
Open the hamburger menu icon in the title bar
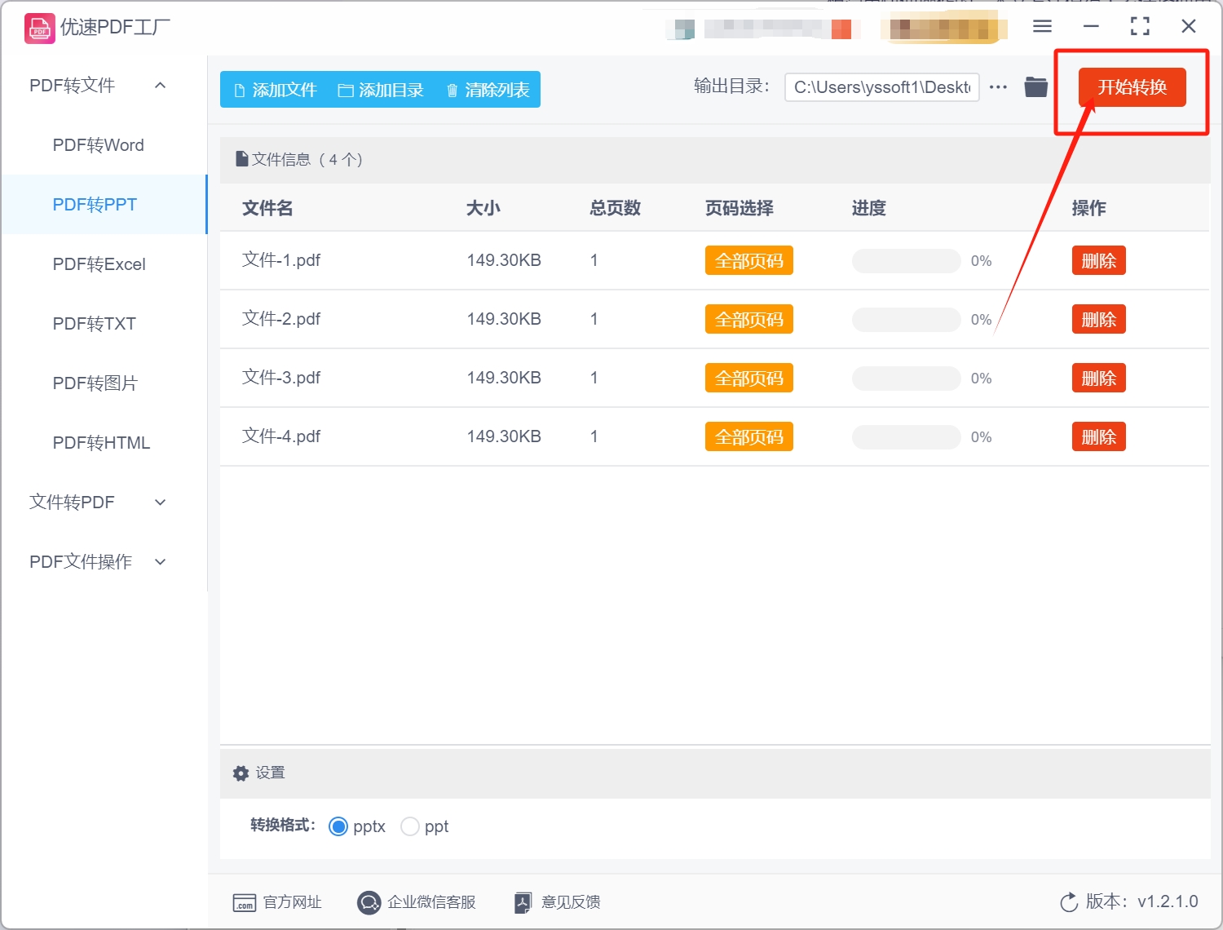(1042, 26)
